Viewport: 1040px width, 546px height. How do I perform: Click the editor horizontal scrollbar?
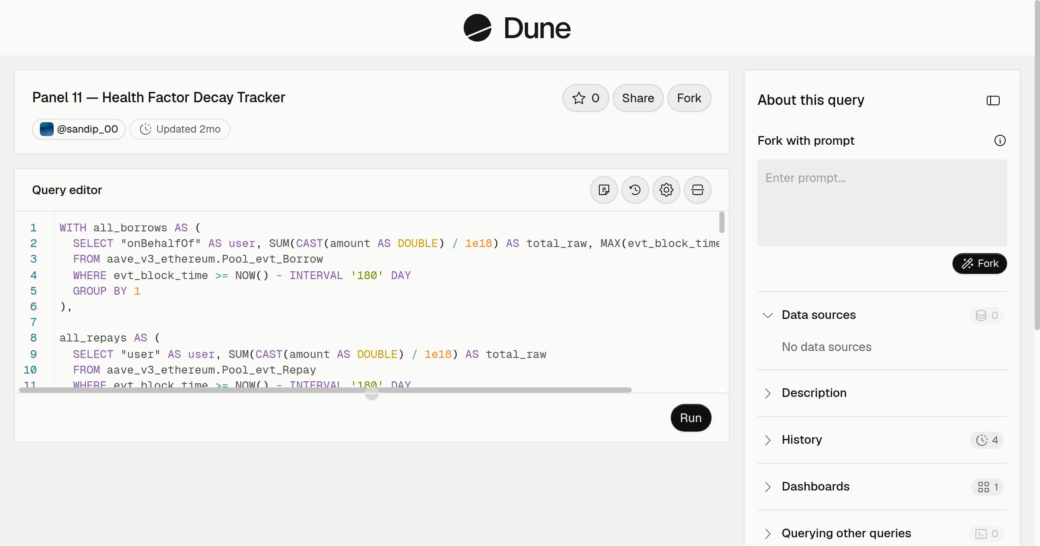click(325, 390)
